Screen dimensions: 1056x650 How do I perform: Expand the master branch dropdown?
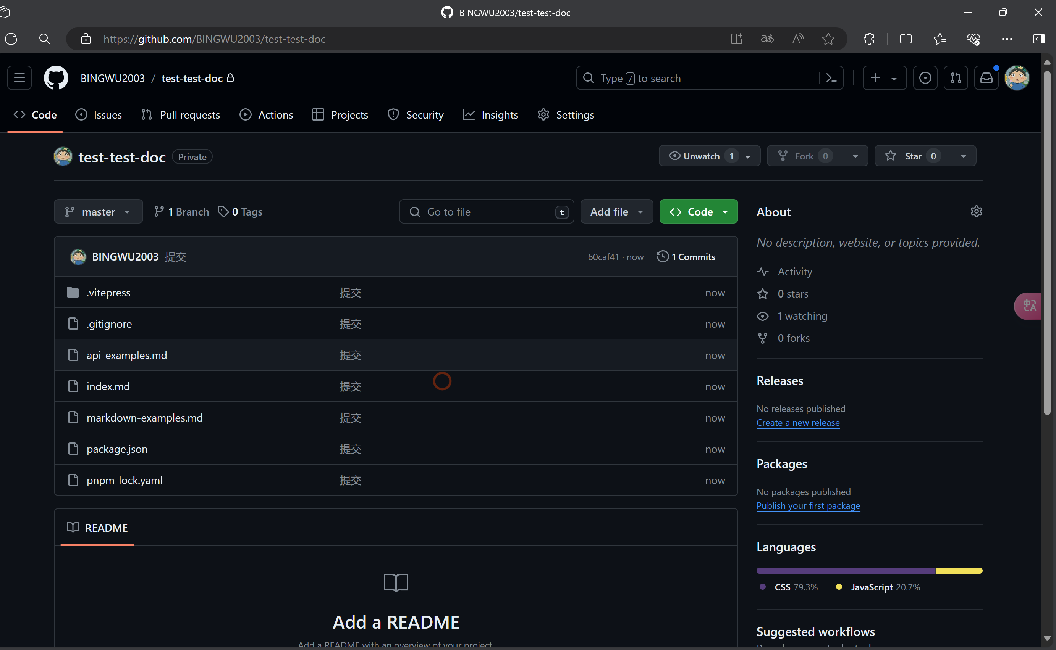98,211
